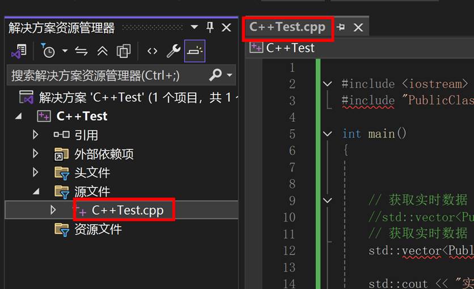Expand the 外部依赖项 folder
Viewport: 474px width, 289px height.
click(35, 154)
